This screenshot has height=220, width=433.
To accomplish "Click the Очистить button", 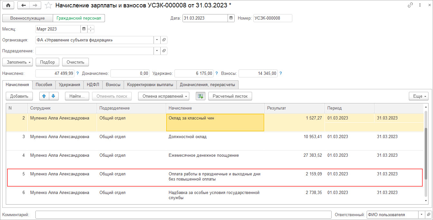I will (75, 62).
